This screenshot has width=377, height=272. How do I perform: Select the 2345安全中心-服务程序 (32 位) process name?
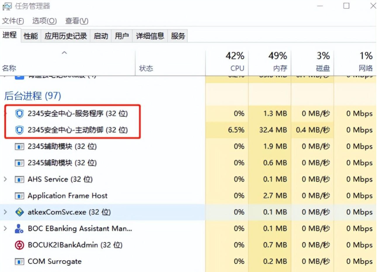(78, 114)
